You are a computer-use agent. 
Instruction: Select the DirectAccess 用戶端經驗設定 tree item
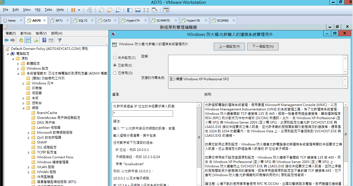pos(59,118)
